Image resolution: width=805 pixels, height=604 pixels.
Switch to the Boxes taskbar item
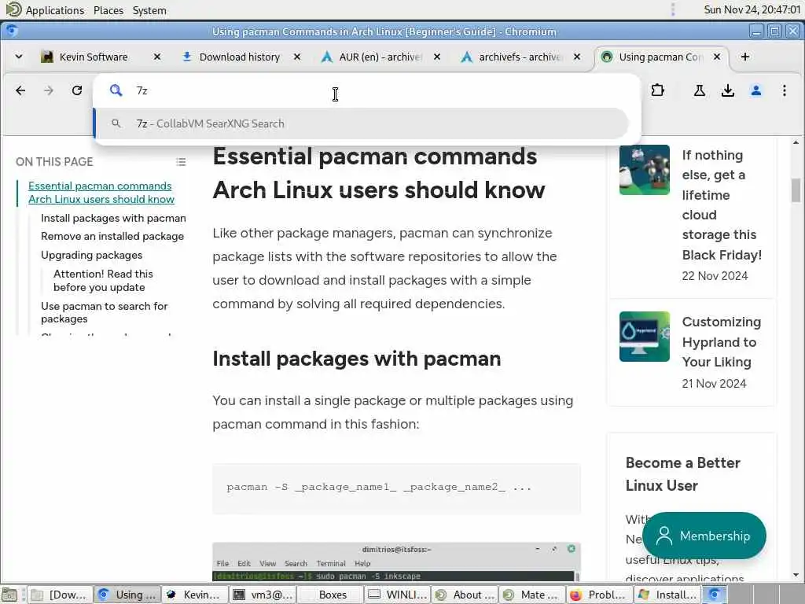pos(329,595)
